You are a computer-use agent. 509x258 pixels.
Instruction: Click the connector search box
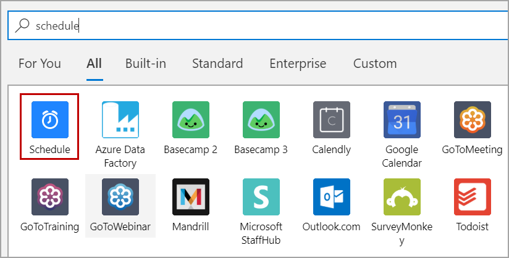tap(259, 26)
